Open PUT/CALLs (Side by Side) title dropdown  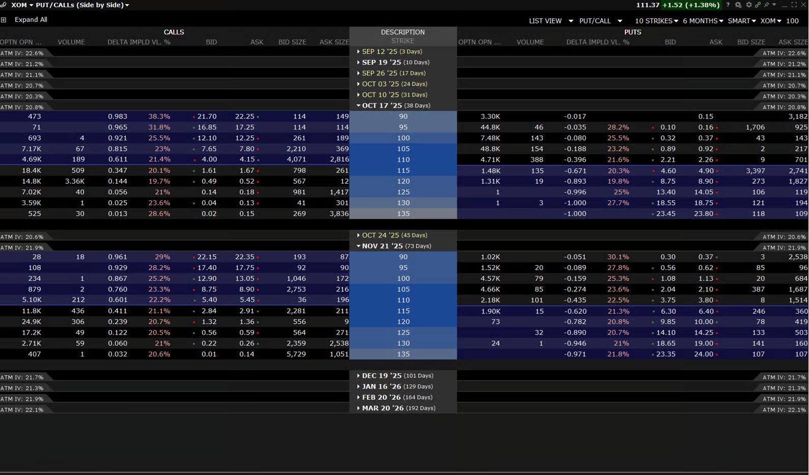click(x=82, y=5)
